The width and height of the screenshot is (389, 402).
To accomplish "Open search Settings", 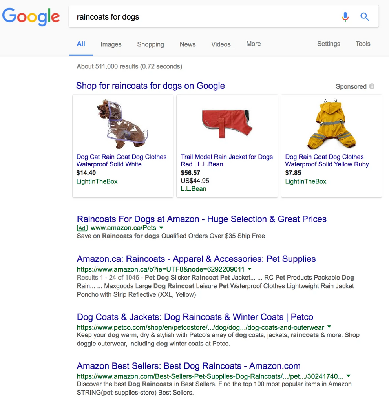I will (329, 44).
